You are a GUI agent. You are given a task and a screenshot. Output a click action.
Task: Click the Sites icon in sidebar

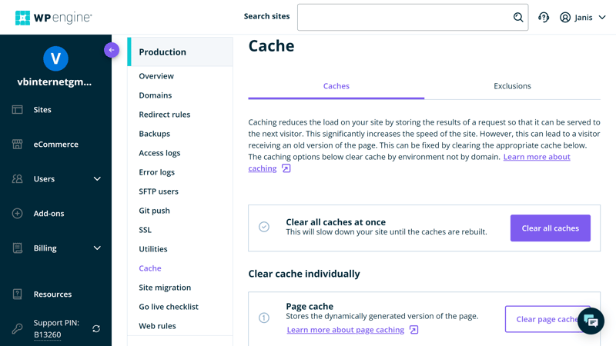[18, 110]
